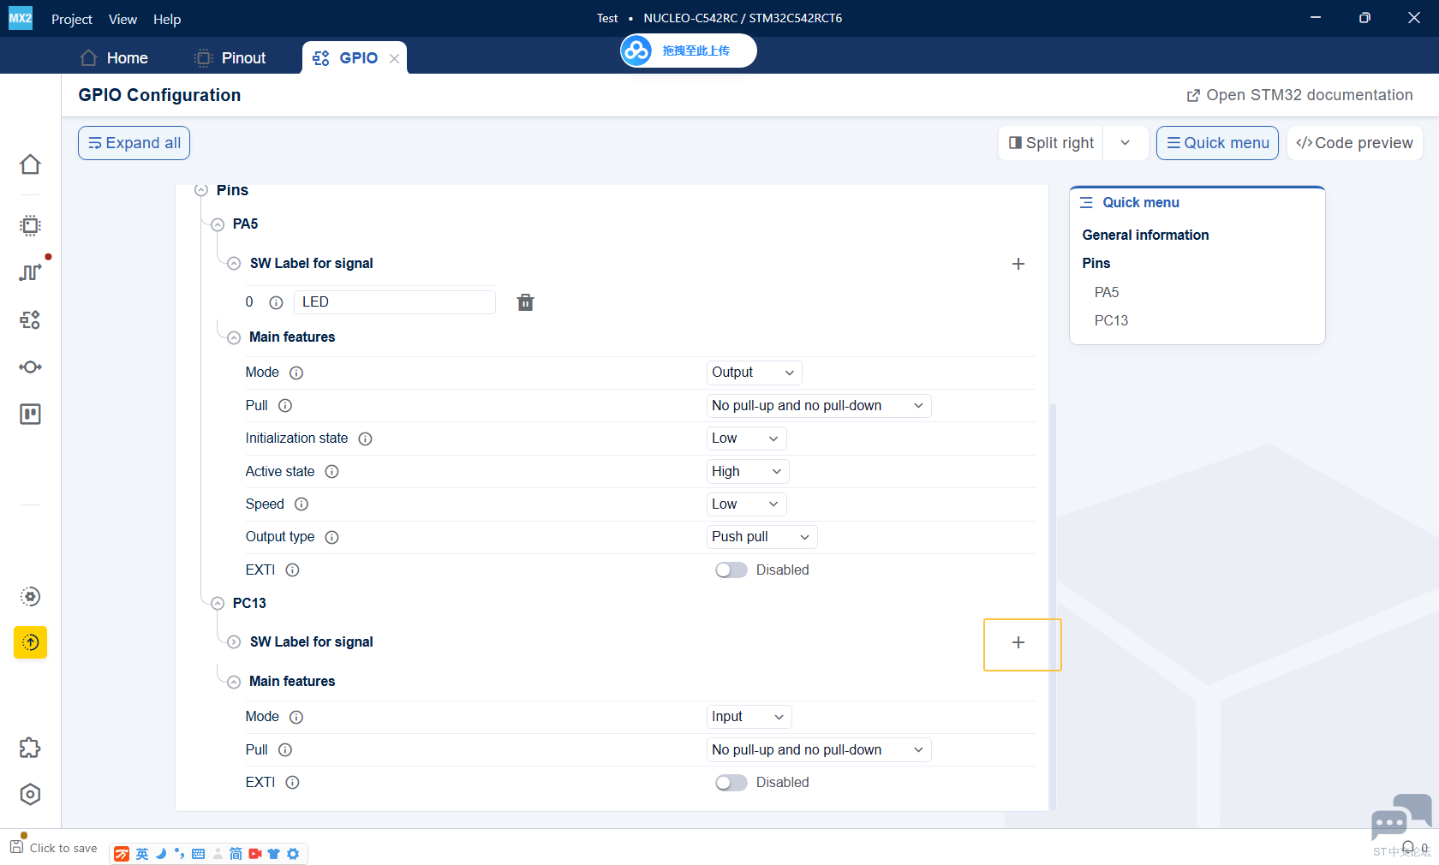Toggle EXTI switch for PC13

(731, 783)
